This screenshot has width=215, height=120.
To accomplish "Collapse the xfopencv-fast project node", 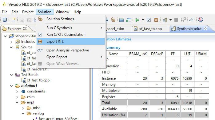I will coord(5,36).
